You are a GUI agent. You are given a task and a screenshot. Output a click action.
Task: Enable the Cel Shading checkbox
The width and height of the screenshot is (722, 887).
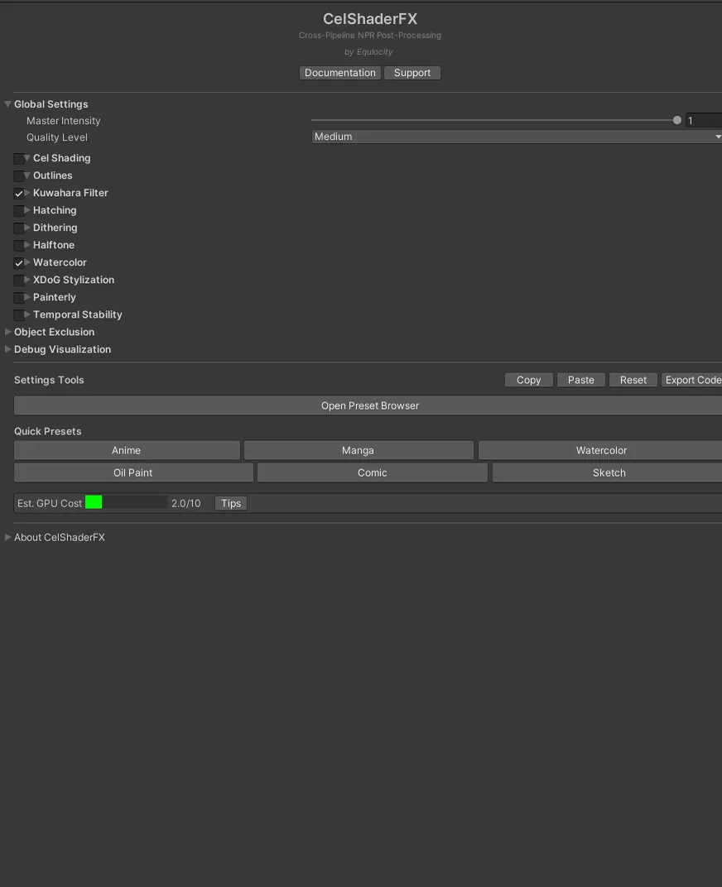point(19,158)
